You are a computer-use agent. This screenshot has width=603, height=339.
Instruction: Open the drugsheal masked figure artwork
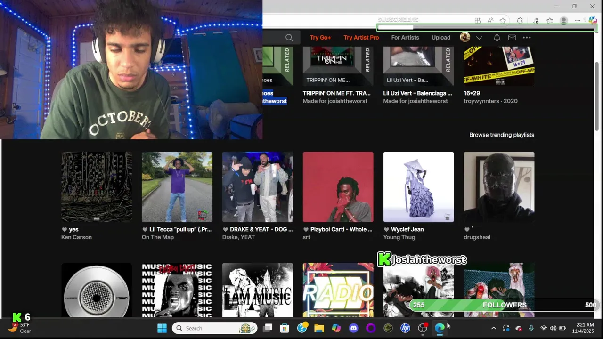point(499,187)
